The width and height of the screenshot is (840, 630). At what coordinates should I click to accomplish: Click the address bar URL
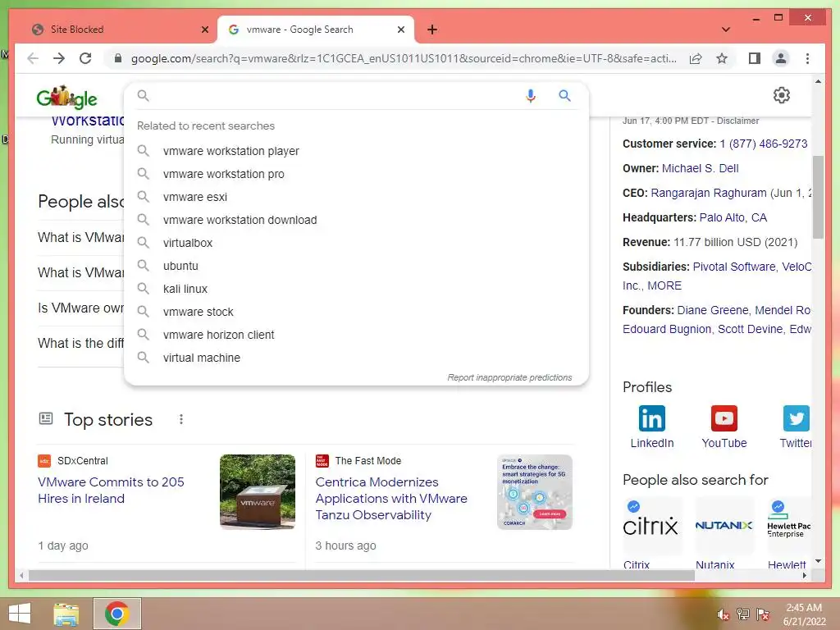[404, 58]
